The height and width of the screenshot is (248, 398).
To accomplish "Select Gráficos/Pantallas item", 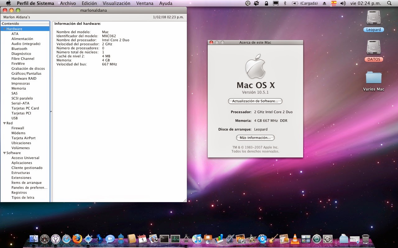I will click(x=26, y=73).
